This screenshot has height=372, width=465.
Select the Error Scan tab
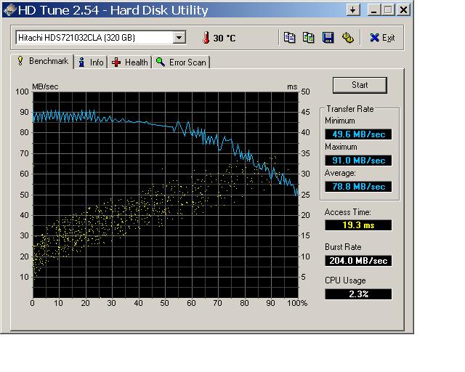[181, 62]
